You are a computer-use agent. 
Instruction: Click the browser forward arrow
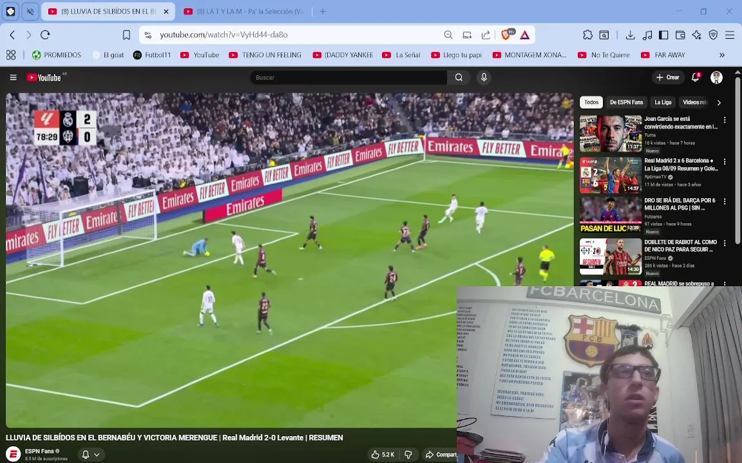pos(29,35)
